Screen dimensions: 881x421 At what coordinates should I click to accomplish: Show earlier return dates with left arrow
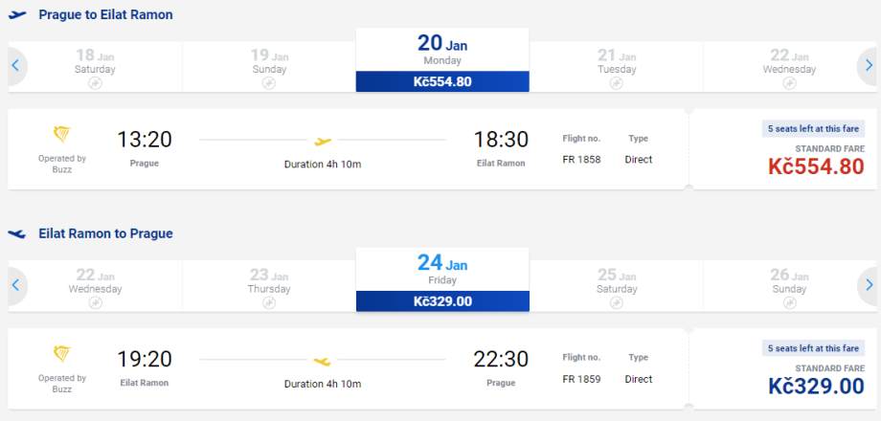click(16, 284)
